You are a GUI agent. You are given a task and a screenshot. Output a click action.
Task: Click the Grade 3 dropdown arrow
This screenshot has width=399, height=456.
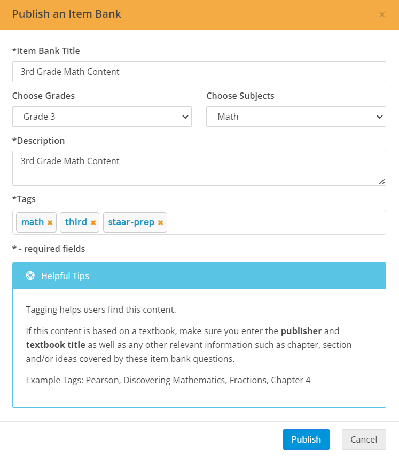(x=185, y=117)
